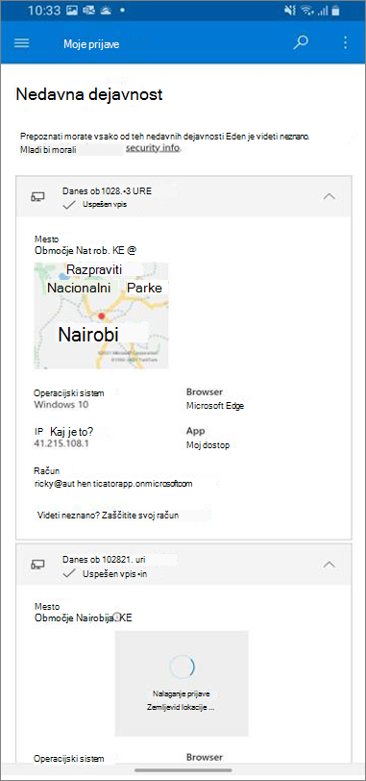Collapse the first sign-in activity card

pyautogui.click(x=329, y=196)
